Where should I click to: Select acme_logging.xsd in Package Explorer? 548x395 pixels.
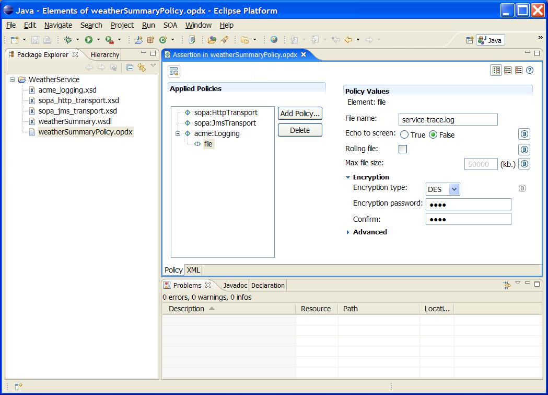[x=67, y=90]
